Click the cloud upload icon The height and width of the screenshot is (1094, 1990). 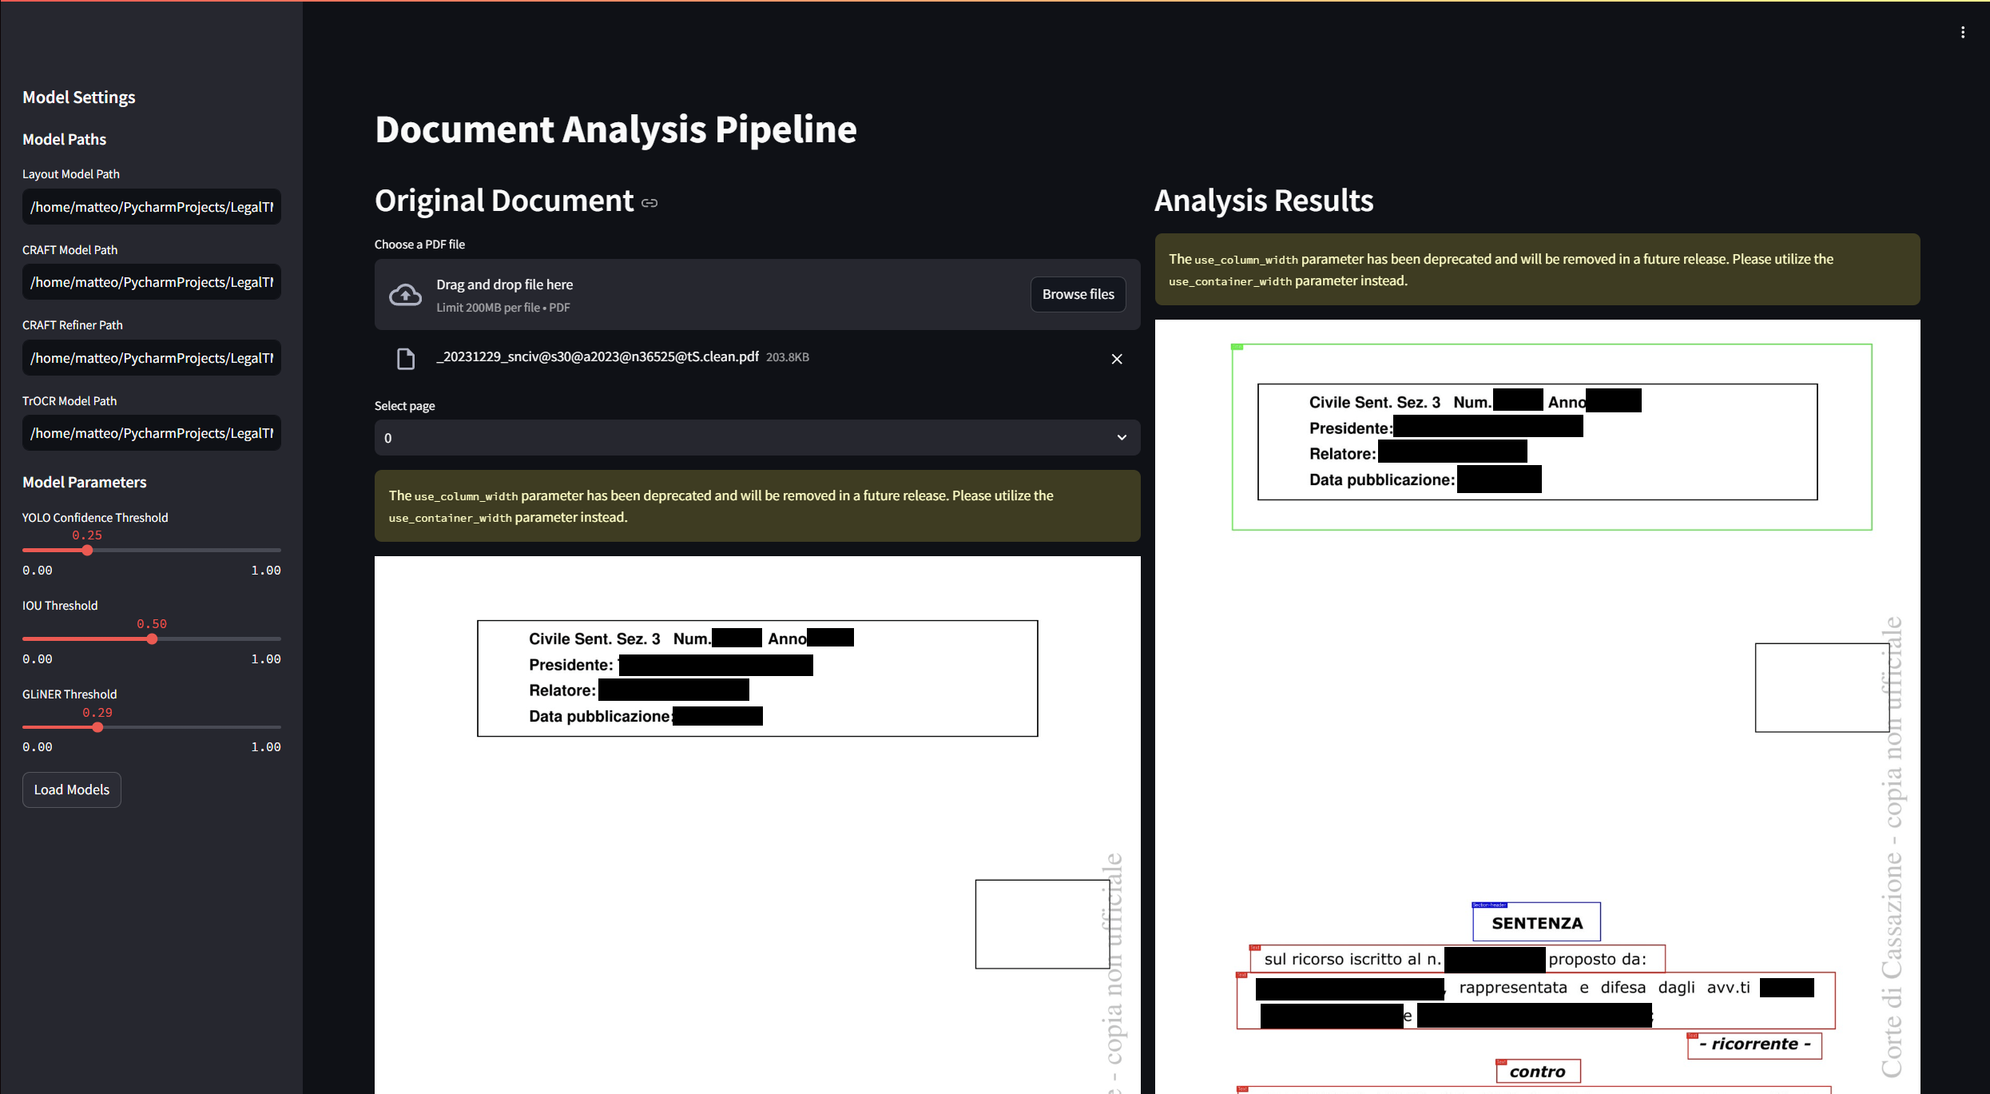click(405, 295)
